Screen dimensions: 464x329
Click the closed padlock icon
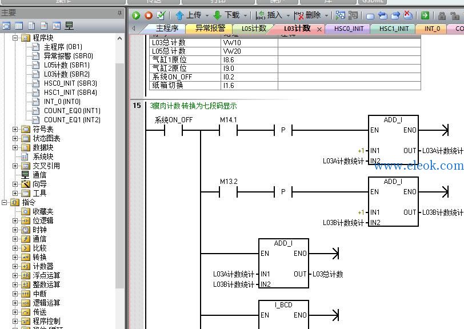point(442,15)
